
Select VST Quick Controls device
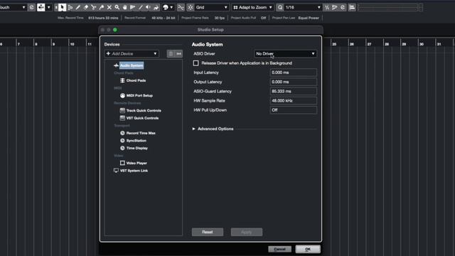click(142, 118)
